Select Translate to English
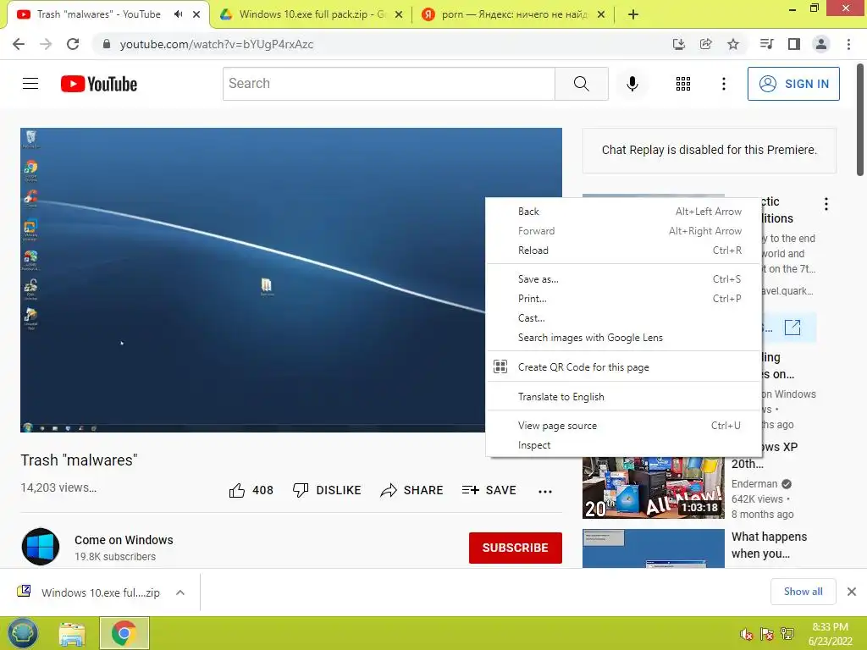Screen dimensions: 867x650 point(624,397)
